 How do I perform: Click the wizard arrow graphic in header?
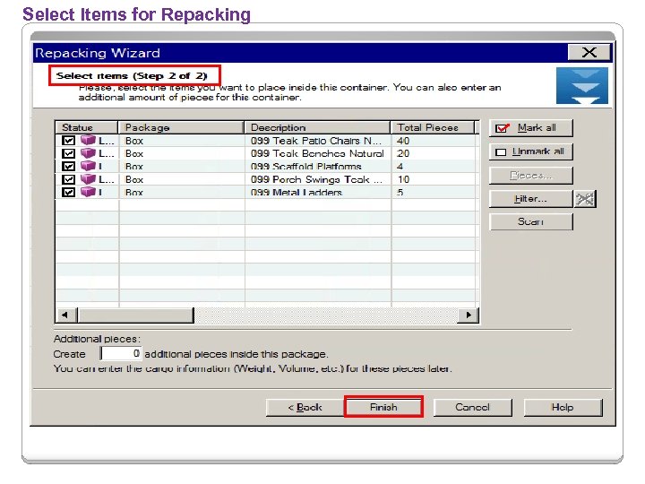point(582,86)
